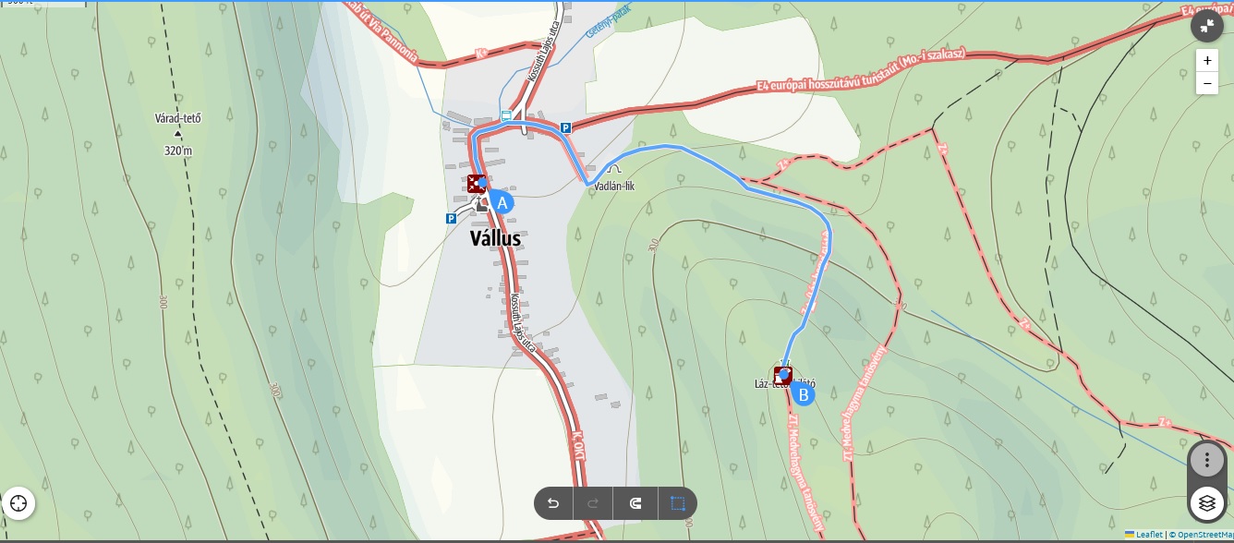Select waypoint marker B
This screenshot has height=543, width=1234.
(x=805, y=394)
